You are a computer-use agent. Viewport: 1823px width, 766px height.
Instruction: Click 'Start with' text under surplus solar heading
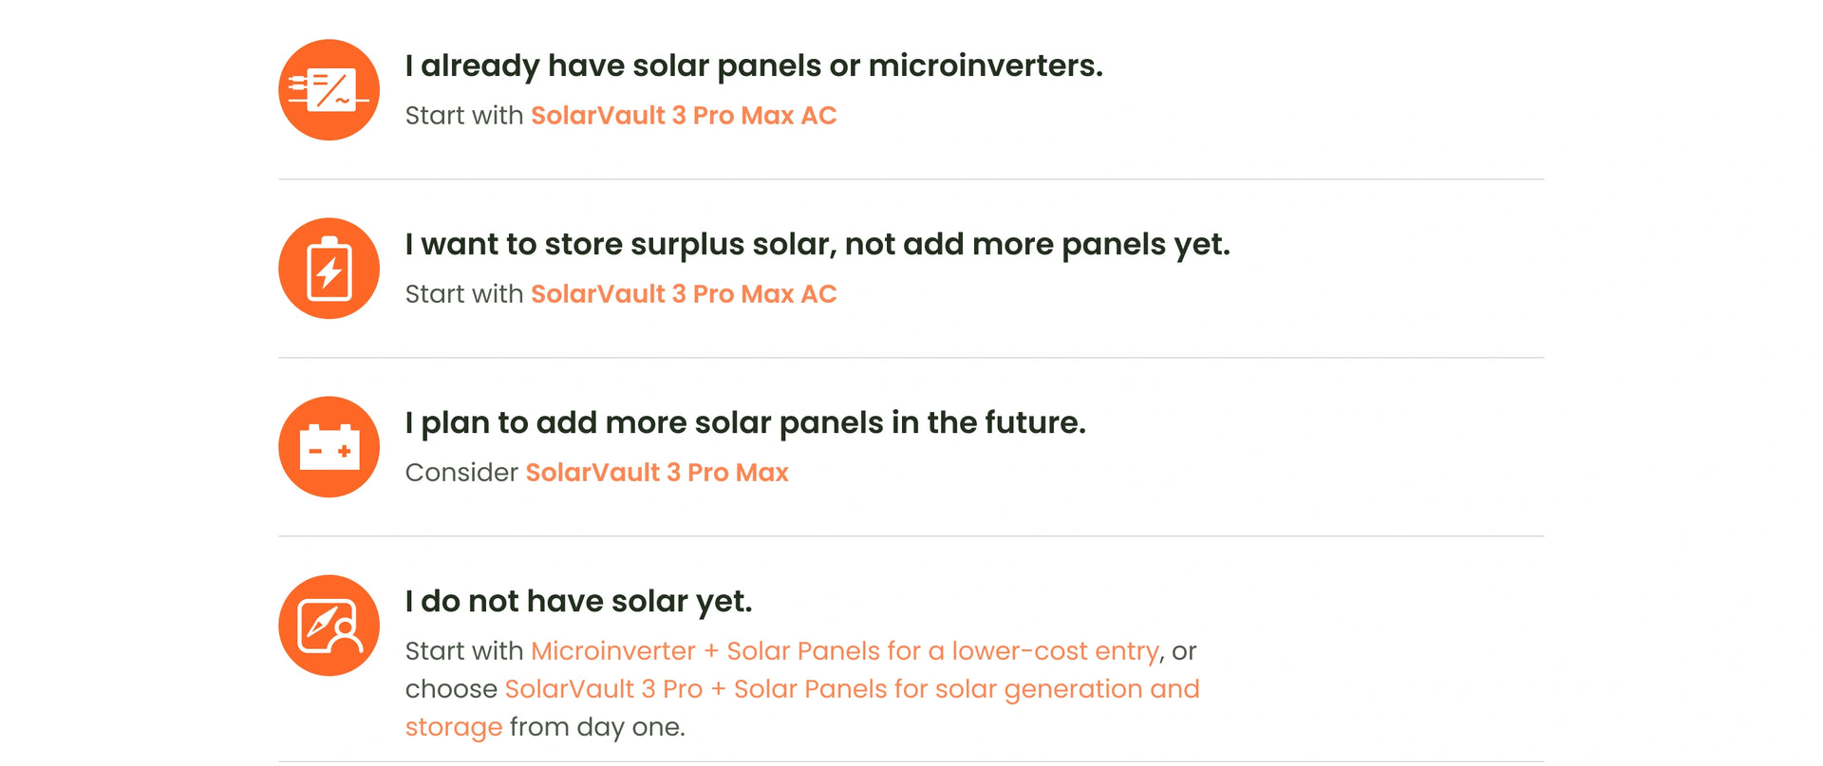pos(464,294)
